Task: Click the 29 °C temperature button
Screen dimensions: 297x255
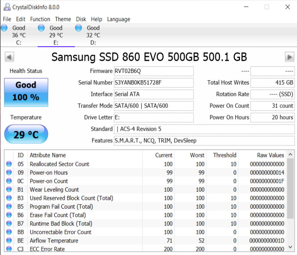Action: click(26, 134)
